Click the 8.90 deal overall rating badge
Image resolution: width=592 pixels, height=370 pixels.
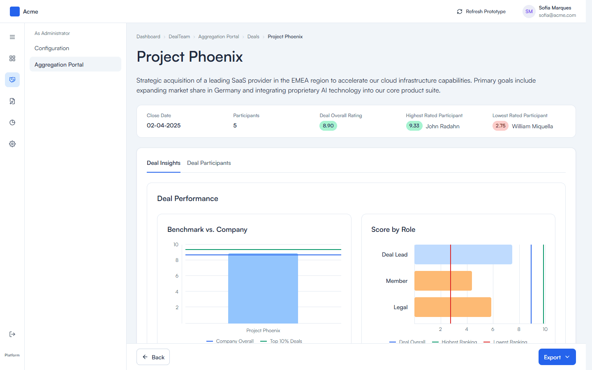(328, 126)
